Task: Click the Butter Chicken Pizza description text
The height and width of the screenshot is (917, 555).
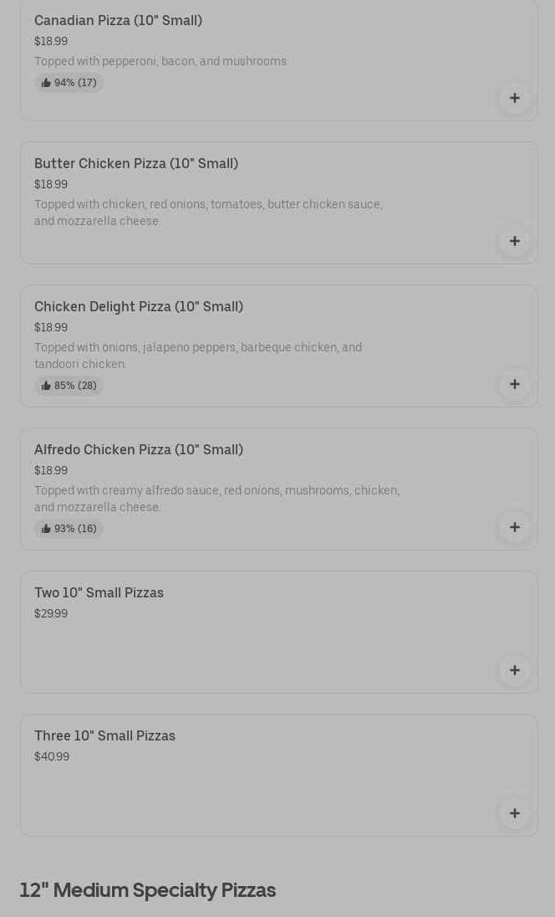Action: (x=209, y=213)
